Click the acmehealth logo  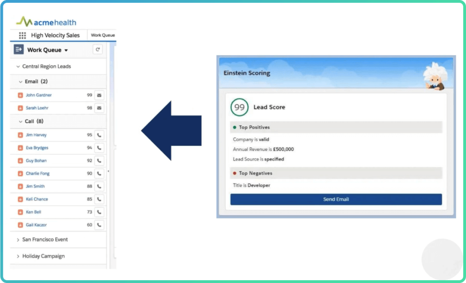click(x=46, y=22)
